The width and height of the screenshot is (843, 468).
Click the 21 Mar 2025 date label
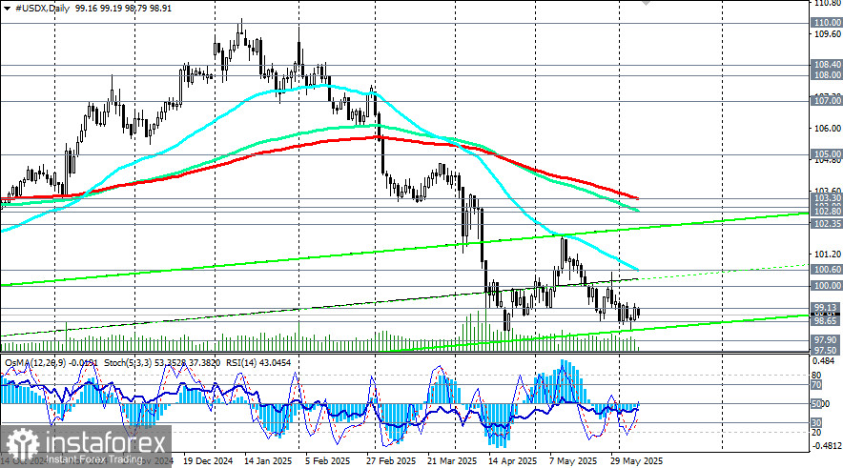452,461
